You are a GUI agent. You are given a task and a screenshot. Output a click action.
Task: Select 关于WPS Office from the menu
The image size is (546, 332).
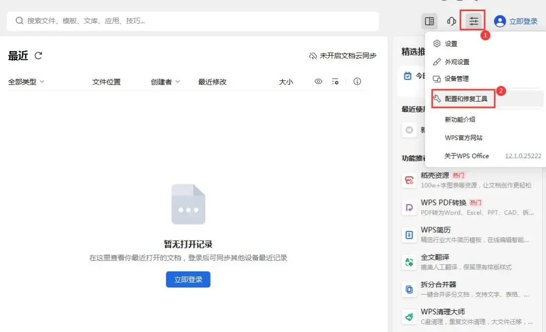(467, 156)
